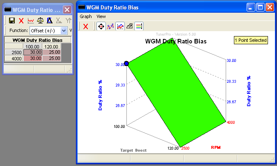Click the blue-red points line icon
This screenshot has height=166, width=277.
(x=110, y=27)
